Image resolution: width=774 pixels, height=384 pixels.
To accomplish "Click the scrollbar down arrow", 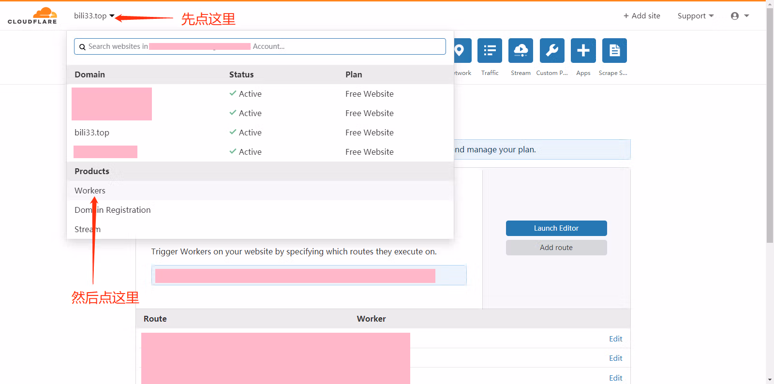I will 770,380.
